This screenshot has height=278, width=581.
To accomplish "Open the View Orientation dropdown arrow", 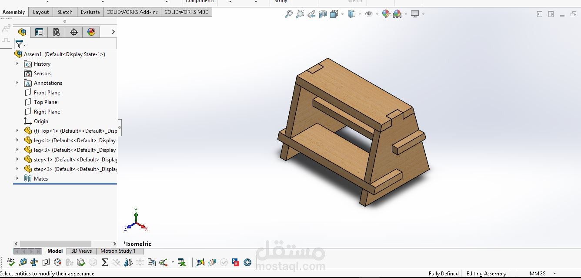I will point(342,14).
